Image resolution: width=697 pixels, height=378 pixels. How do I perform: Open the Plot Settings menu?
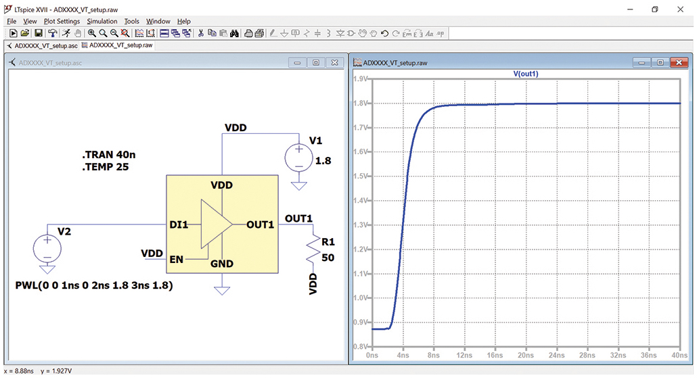click(x=62, y=21)
